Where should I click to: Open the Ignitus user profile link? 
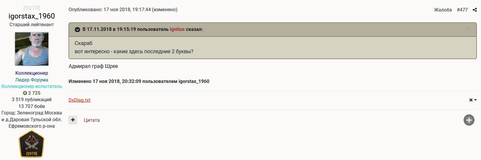point(177,29)
